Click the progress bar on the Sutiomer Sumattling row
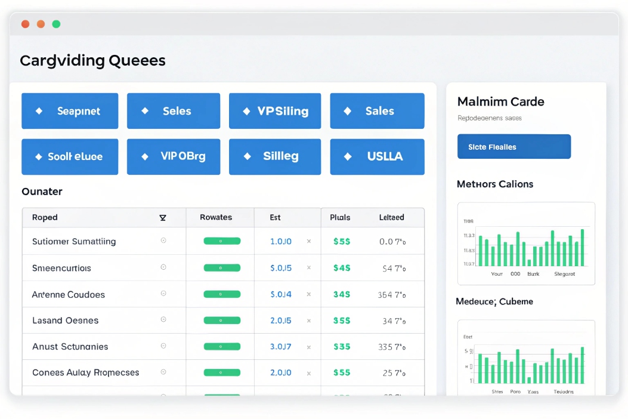Screen dimensions: 628x419 [221, 241]
